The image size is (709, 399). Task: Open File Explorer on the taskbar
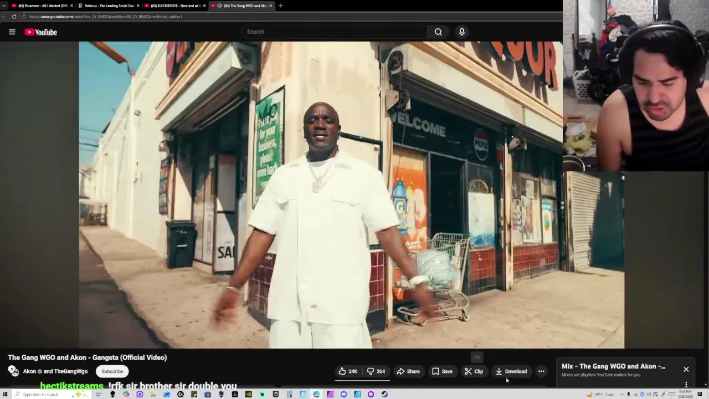pyautogui.click(x=153, y=394)
